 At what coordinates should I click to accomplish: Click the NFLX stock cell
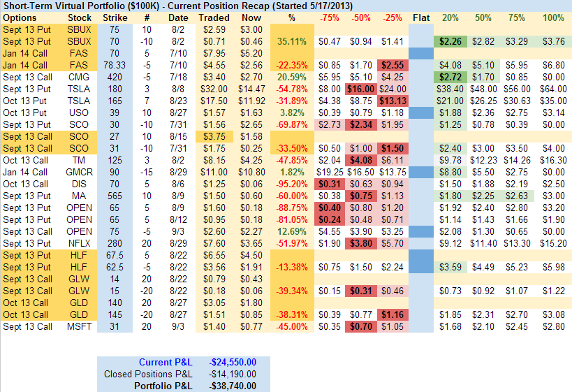(x=80, y=243)
